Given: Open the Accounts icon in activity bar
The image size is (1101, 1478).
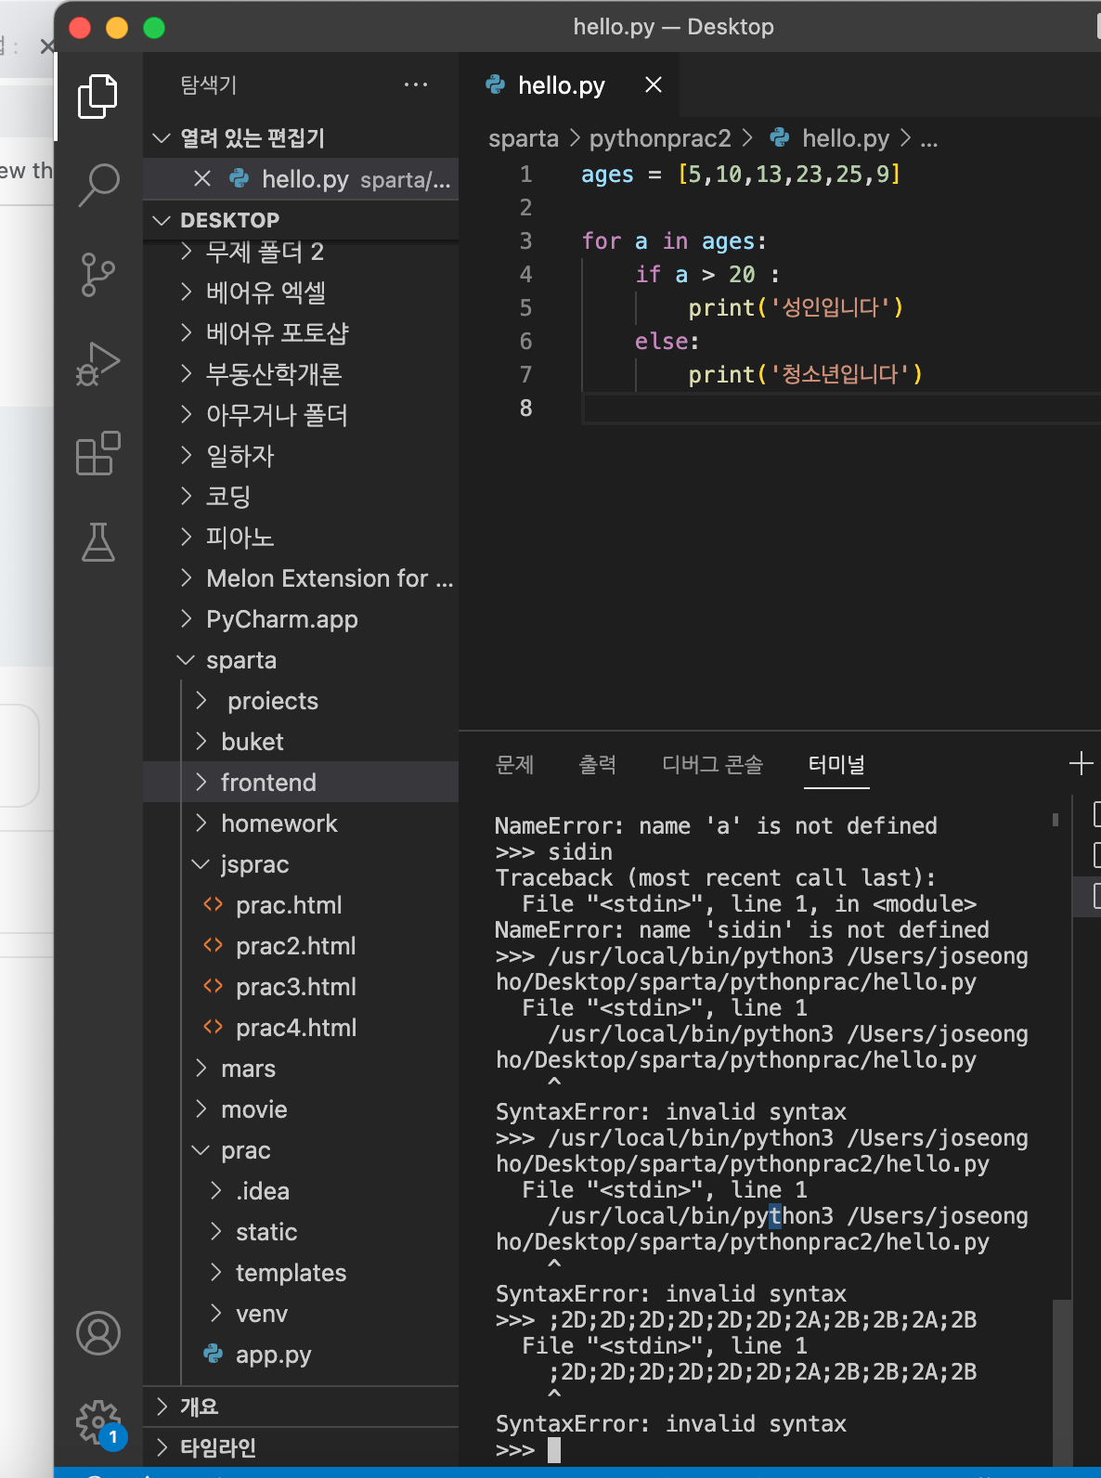Looking at the screenshot, I should (97, 1333).
